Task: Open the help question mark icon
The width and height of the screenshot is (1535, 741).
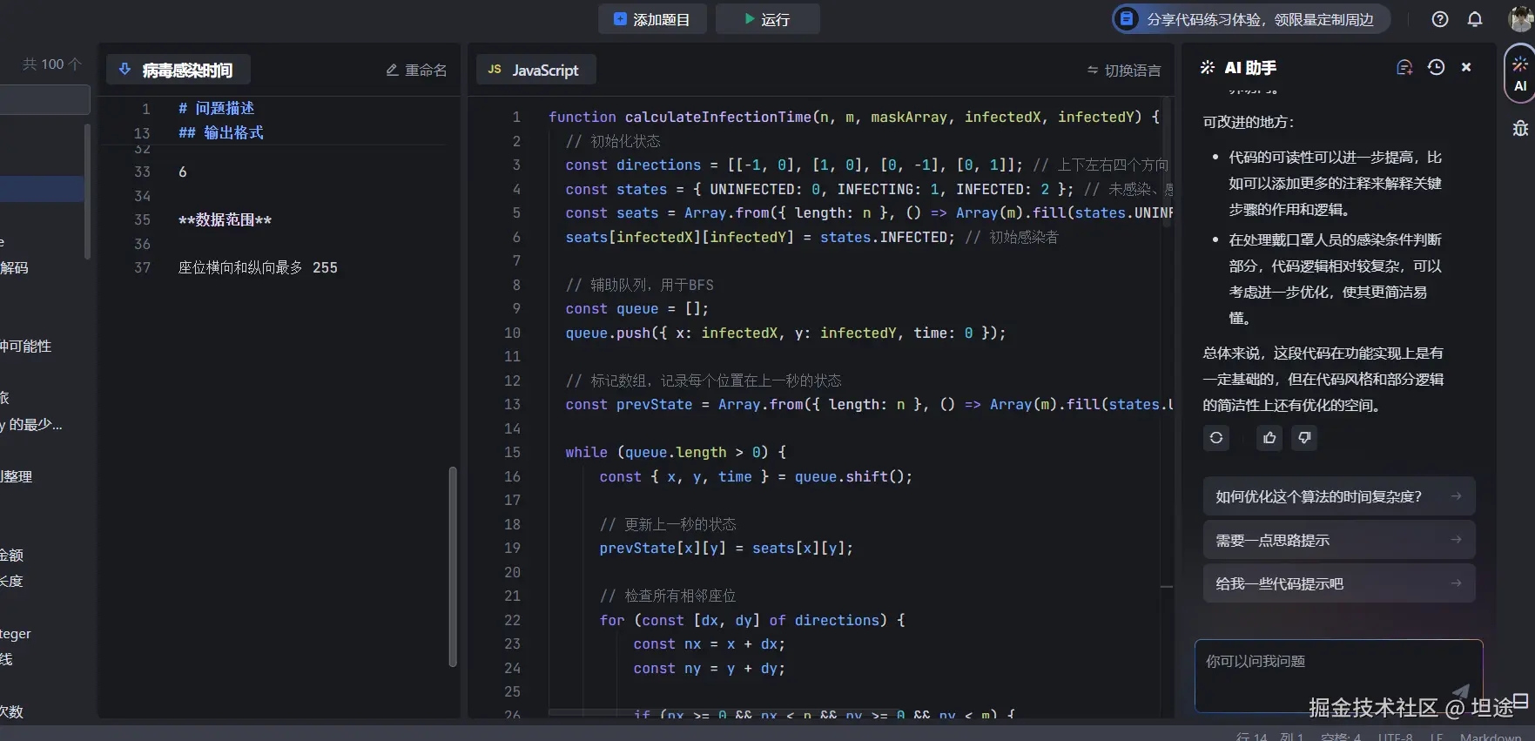Action: click(1440, 19)
